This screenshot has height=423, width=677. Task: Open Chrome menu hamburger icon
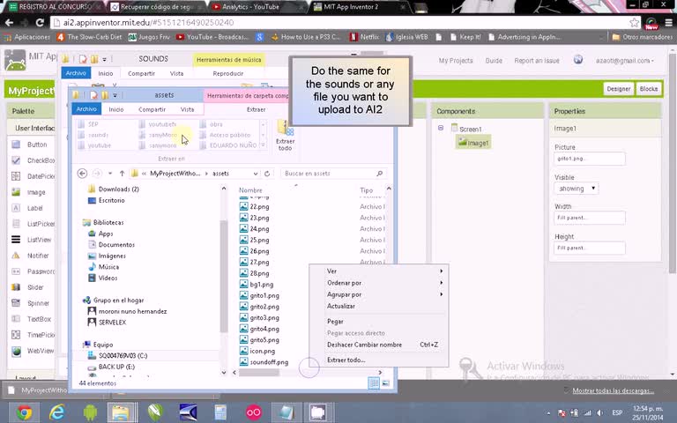668,22
